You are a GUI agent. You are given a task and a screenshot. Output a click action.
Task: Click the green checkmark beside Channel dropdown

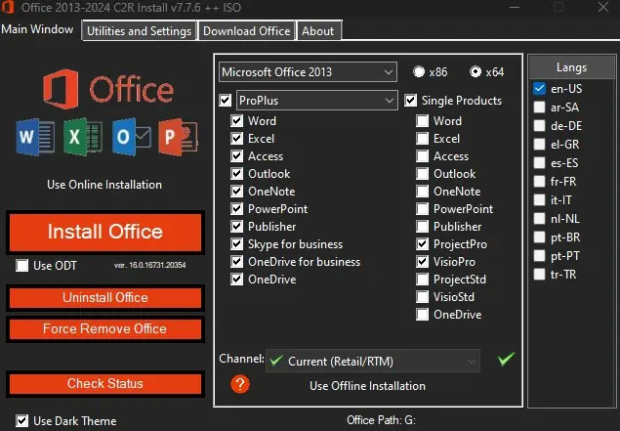506,359
